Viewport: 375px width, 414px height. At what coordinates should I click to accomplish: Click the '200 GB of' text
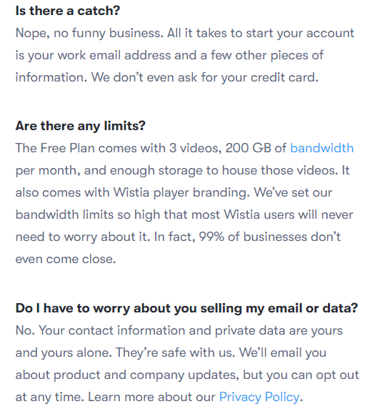click(256, 148)
